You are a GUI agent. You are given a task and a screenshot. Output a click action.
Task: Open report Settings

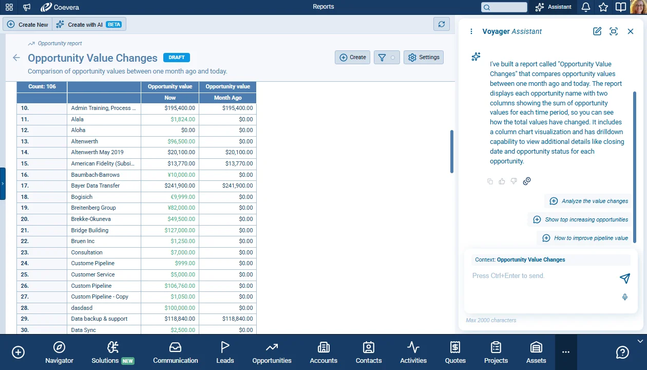[424, 58]
